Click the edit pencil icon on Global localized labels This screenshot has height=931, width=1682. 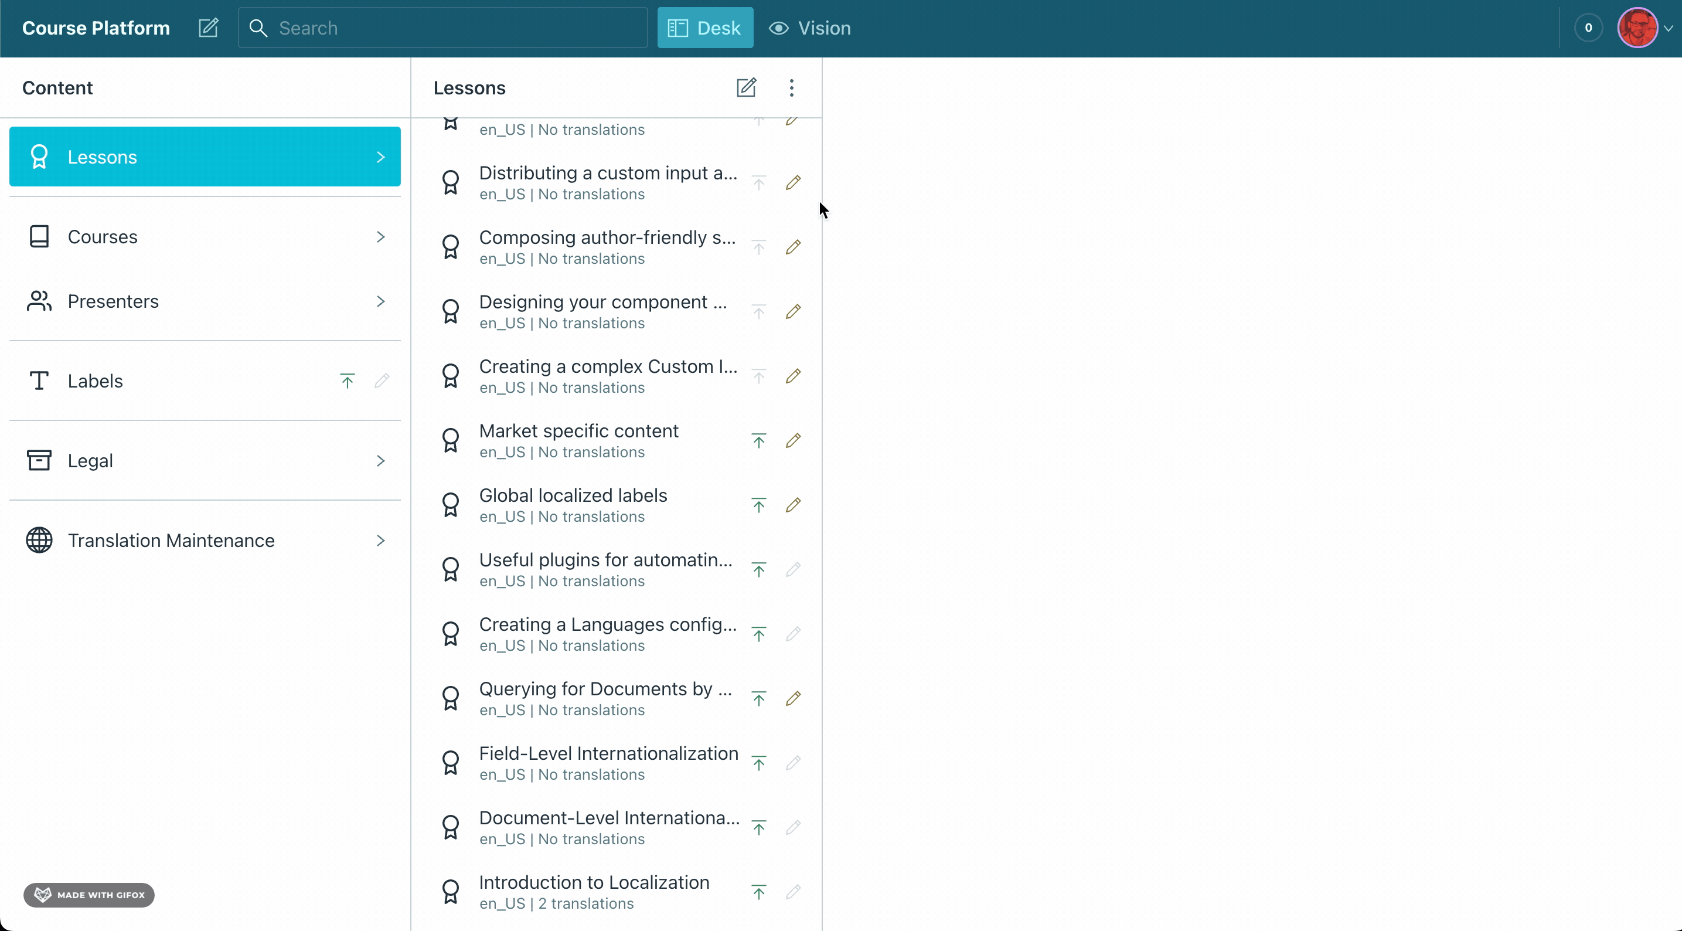[793, 505]
